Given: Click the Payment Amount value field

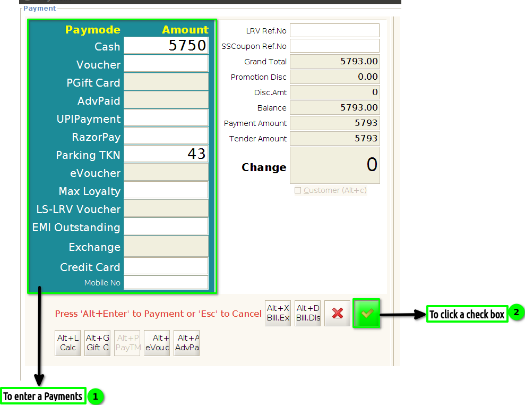Looking at the screenshot, I should tap(335, 123).
